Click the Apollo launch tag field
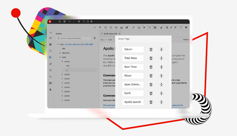 133,102
